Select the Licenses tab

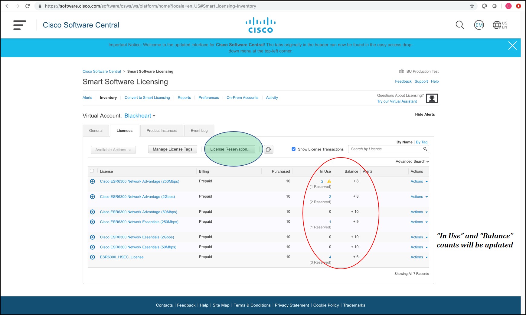click(125, 131)
